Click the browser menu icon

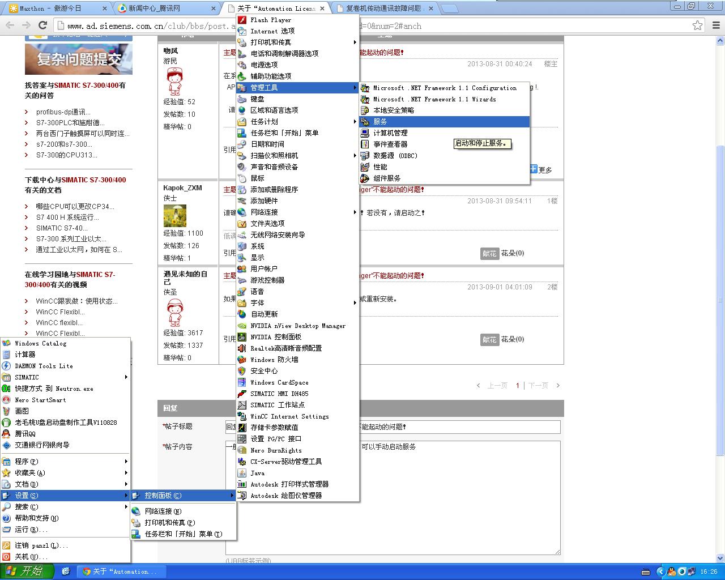click(x=715, y=25)
